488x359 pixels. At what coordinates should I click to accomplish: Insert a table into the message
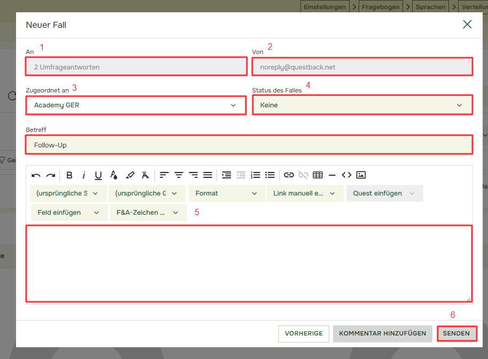(x=317, y=175)
